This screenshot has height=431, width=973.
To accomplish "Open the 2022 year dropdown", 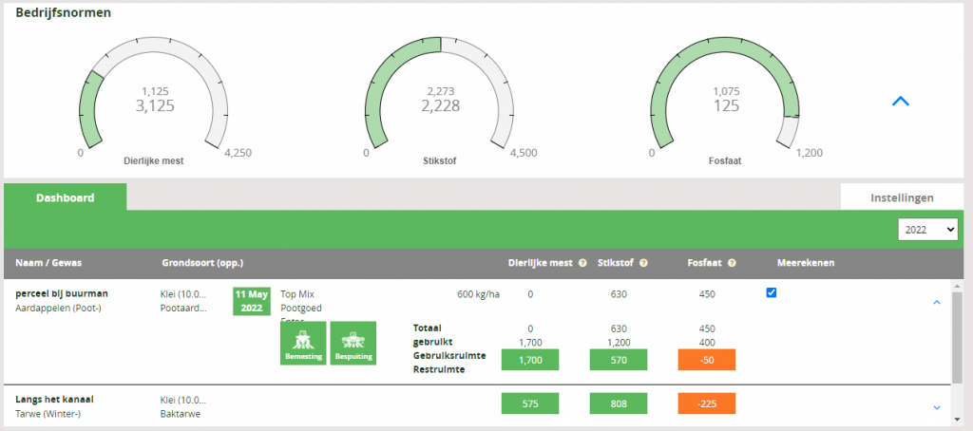I will point(927,229).
